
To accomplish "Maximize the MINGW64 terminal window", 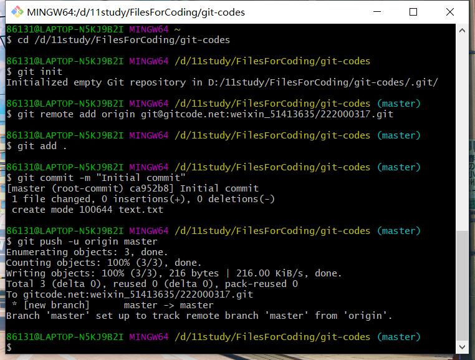I will coord(413,12).
